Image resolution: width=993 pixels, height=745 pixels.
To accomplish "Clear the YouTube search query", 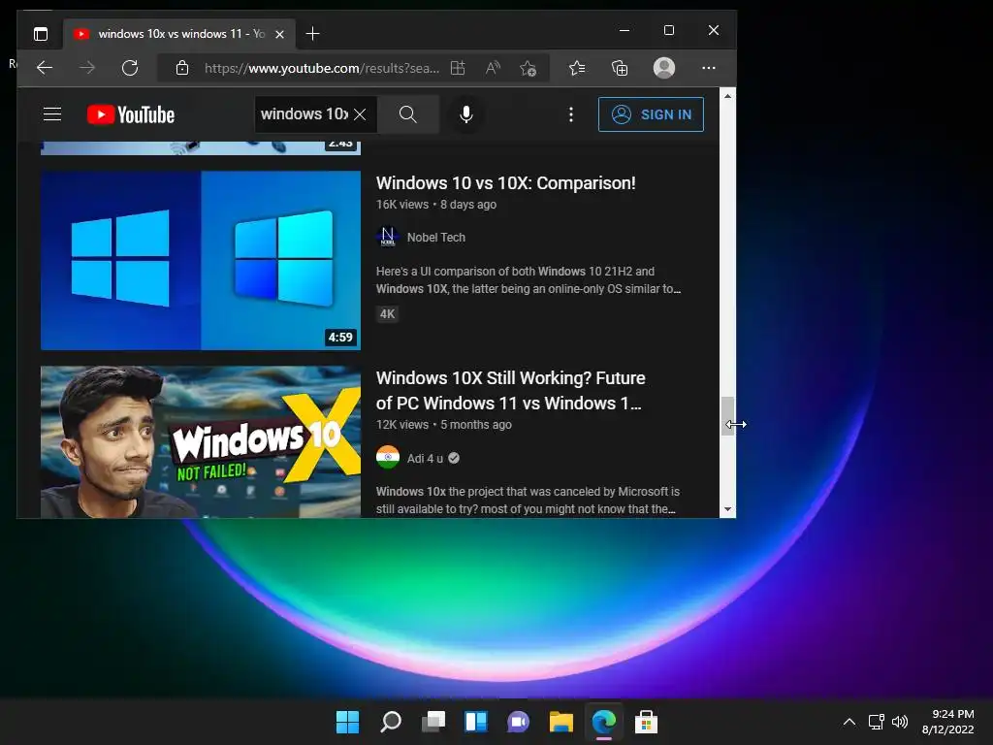I will (360, 114).
